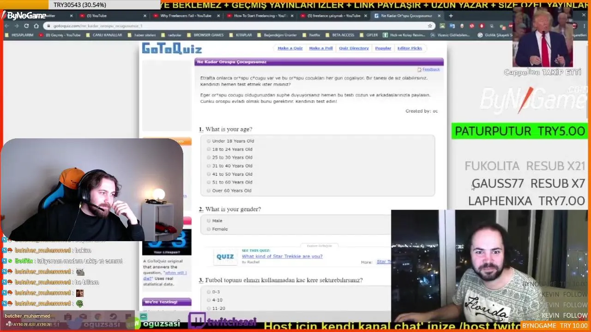The width and height of the screenshot is (591, 332).
Task: Open the 'Hızlı ve Kolay Resim' bookmark
Action: [x=404, y=35]
